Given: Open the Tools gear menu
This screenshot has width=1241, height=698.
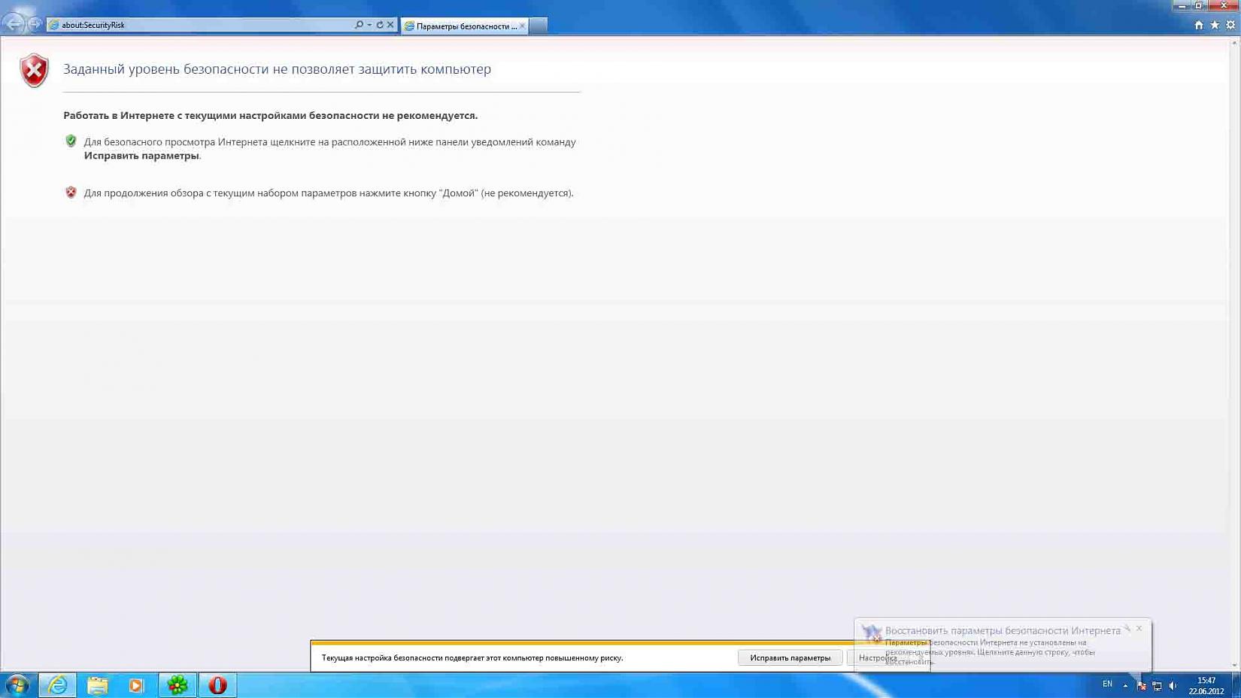Looking at the screenshot, I should pos(1230,25).
